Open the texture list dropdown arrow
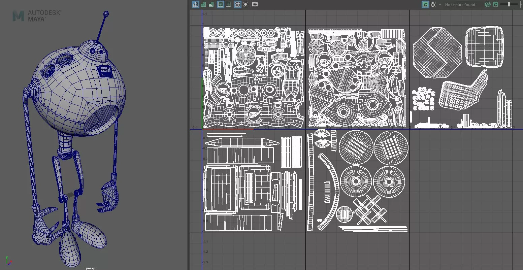This screenshot has width=523, height=270. point(440,4)
